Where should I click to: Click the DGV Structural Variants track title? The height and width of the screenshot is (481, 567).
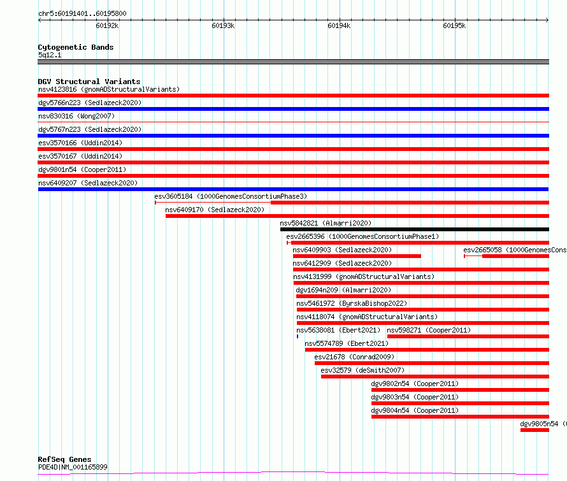point(89,82)
